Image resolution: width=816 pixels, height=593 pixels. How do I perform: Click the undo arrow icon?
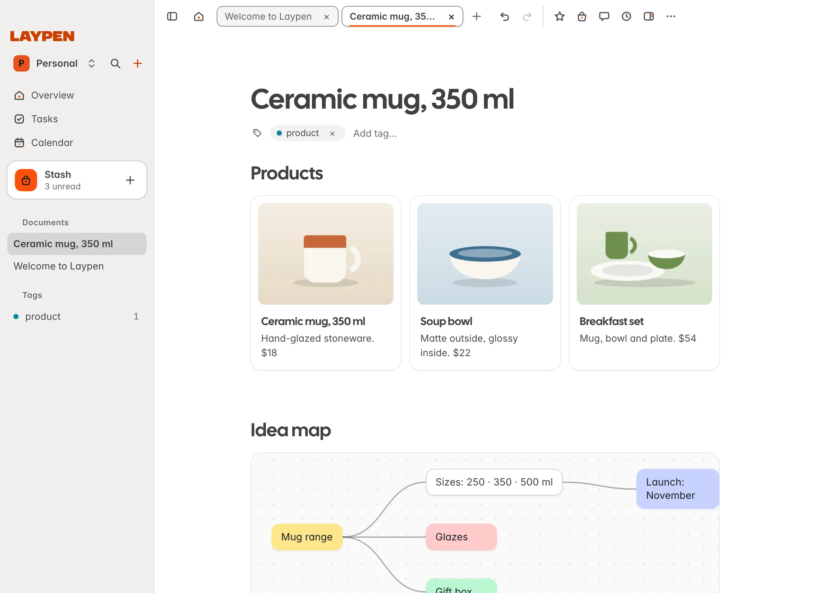click(504, 16)
